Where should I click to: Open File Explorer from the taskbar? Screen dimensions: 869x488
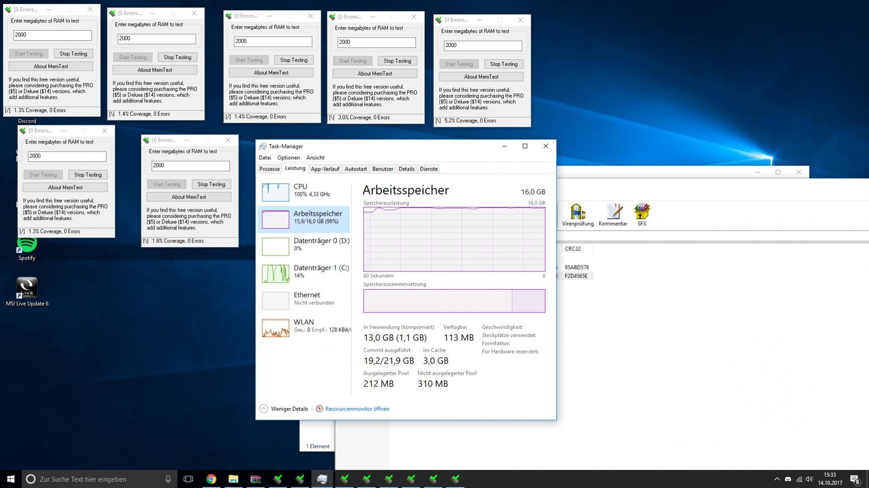[233, 479]
